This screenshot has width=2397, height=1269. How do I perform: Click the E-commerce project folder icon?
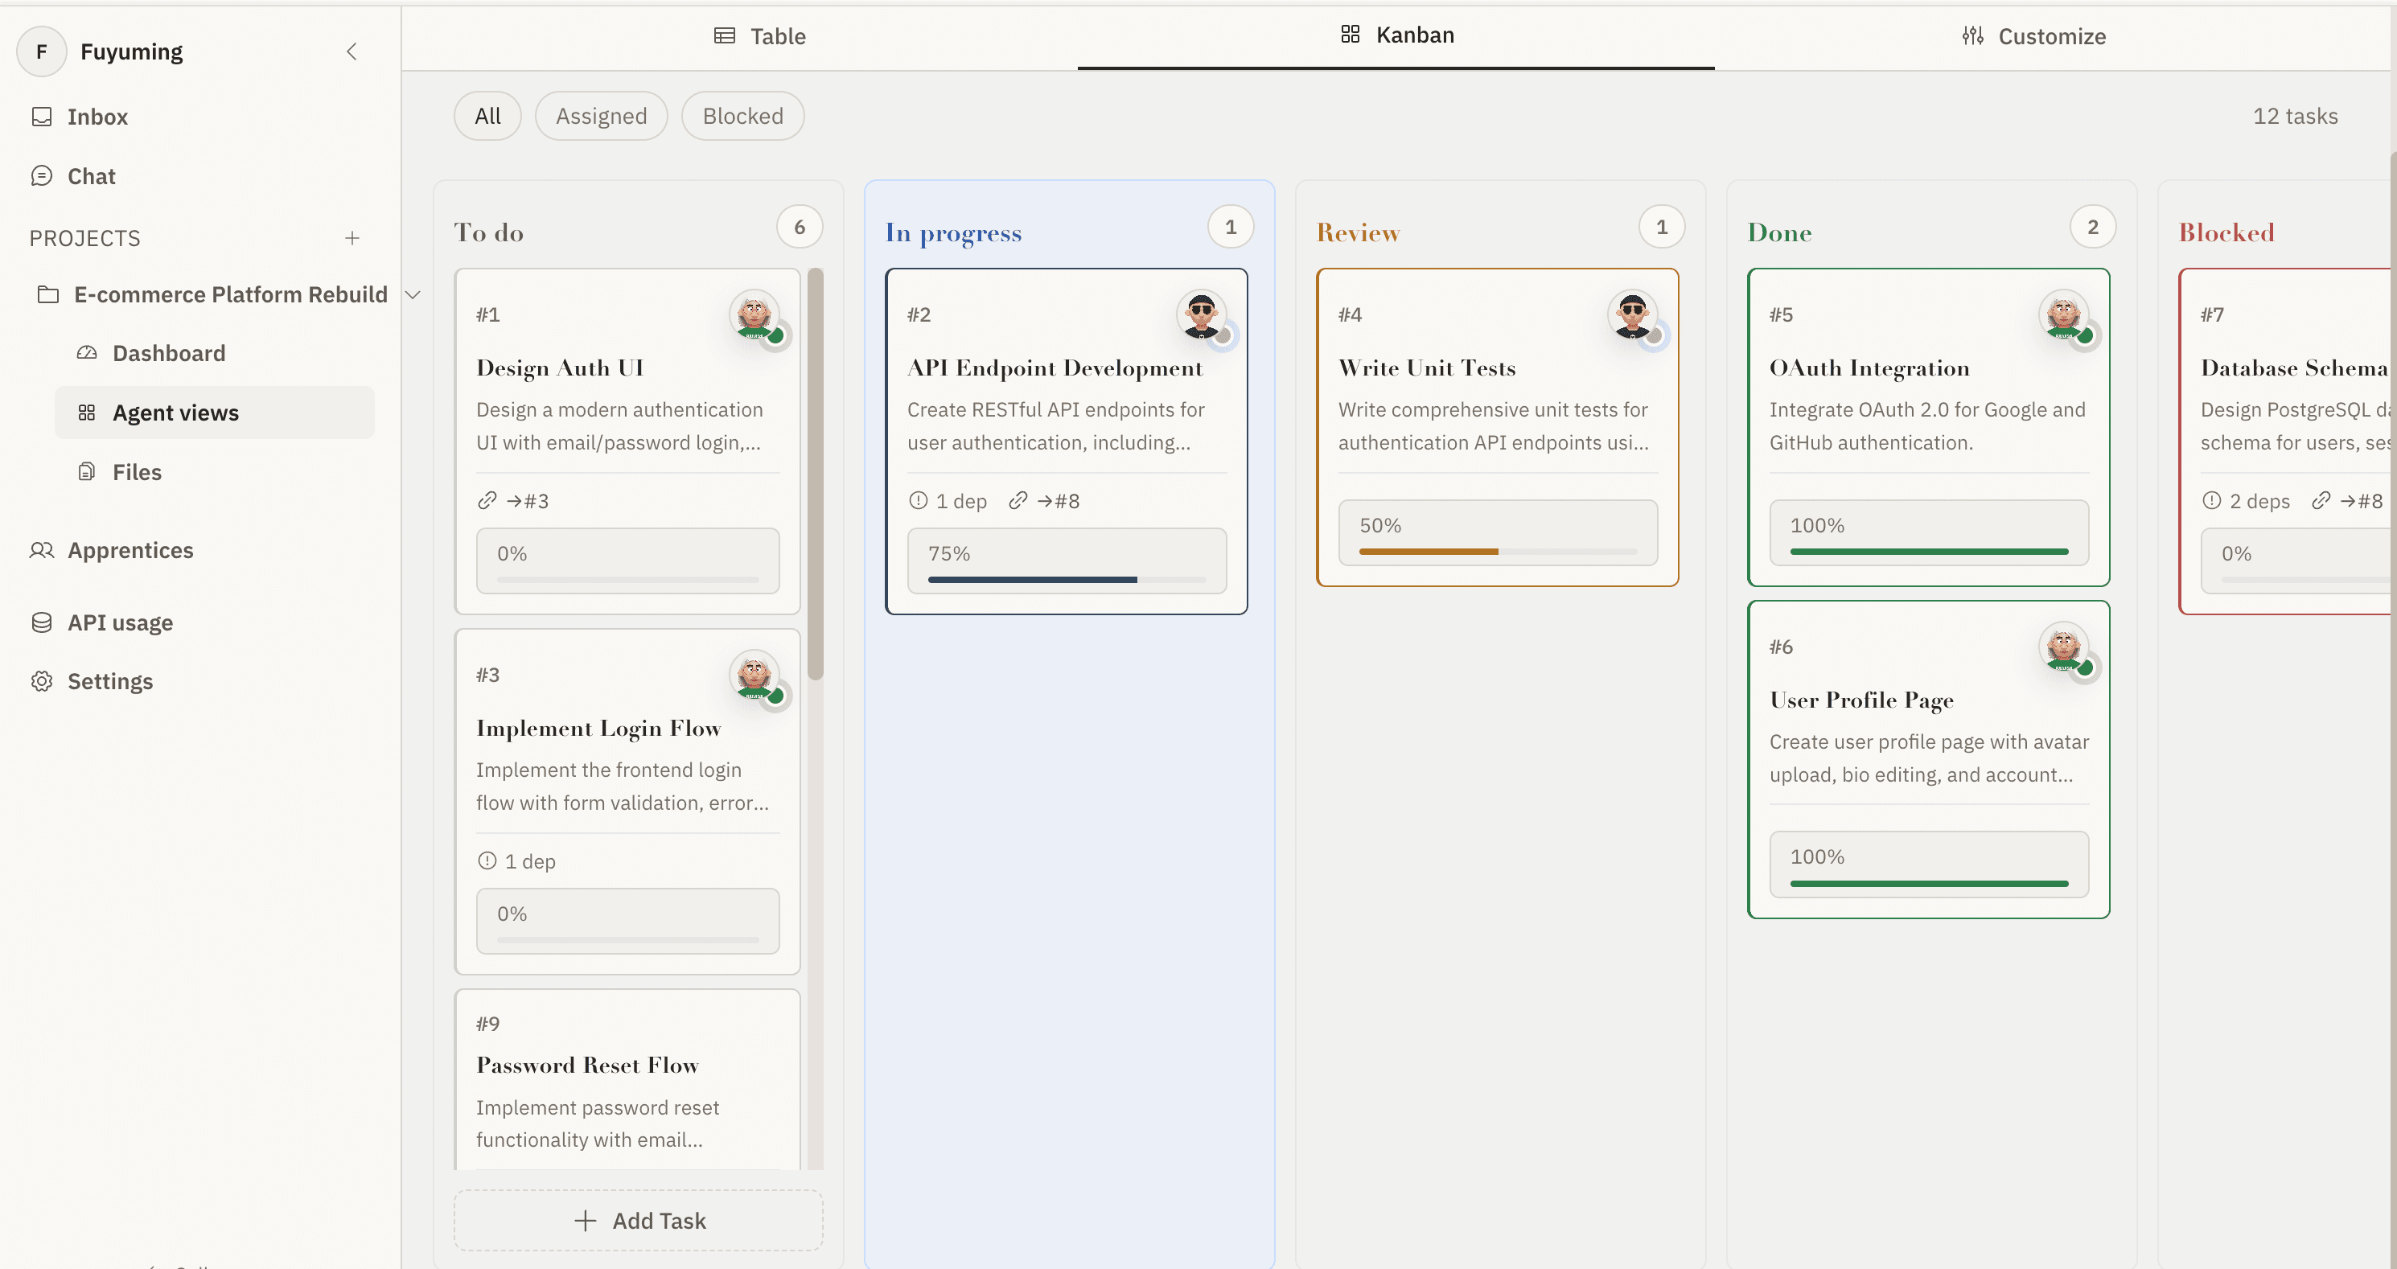point(48,294)
